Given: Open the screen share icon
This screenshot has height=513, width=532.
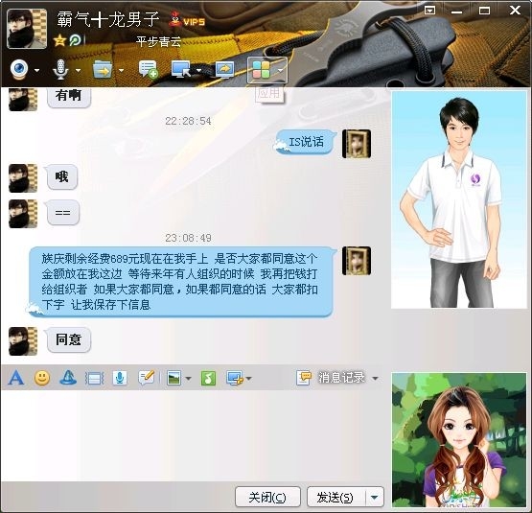Looking at the screenshot, I should coord(224,70).
